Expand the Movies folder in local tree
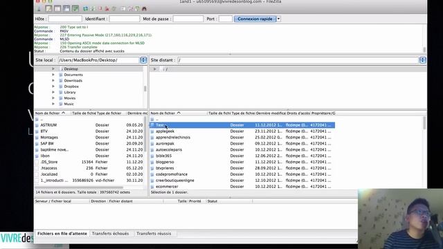Viewport: 443px width, 249px height. [53, 98]
